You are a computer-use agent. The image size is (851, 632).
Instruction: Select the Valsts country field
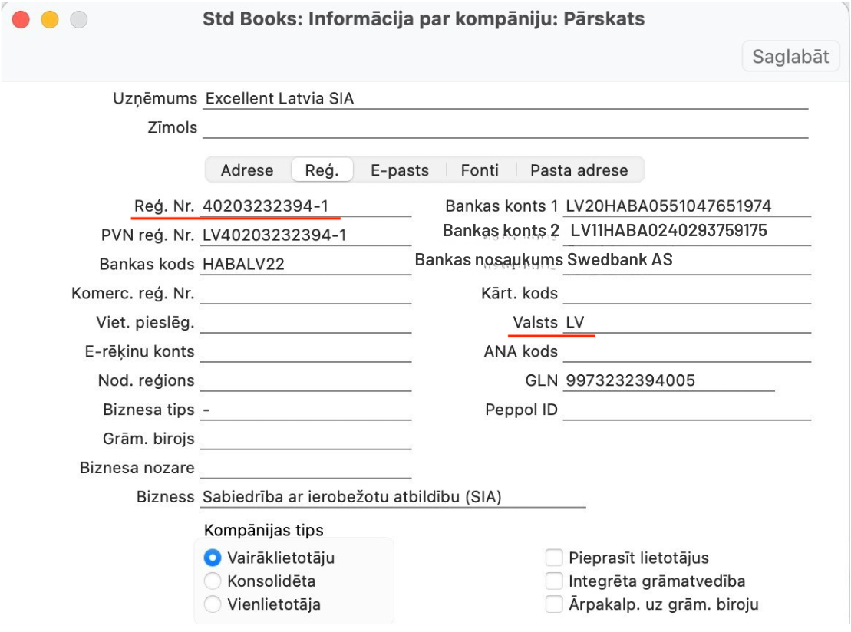(x=686, y=323)
